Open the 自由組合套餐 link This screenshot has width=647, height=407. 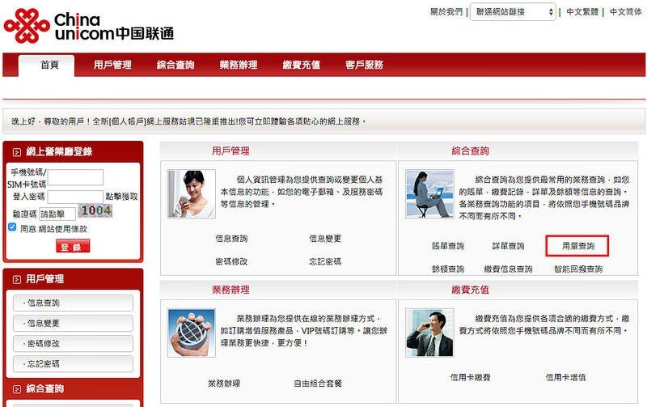(x=318, y=384)
